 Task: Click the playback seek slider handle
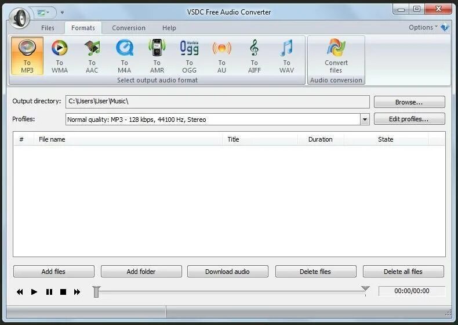coord(96,292)
